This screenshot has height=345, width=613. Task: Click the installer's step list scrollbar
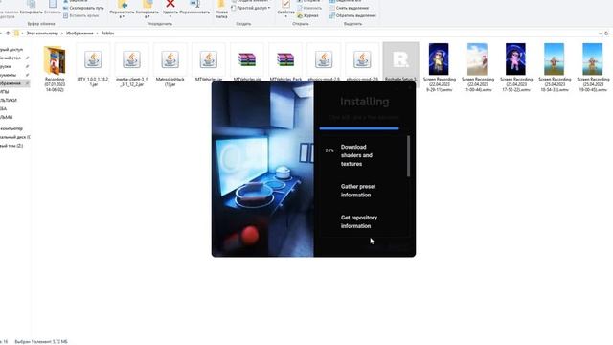coord(409,156)
